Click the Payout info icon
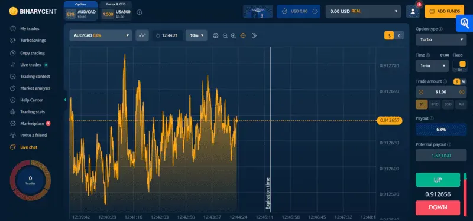473x221 pixels. coord(432,118)
